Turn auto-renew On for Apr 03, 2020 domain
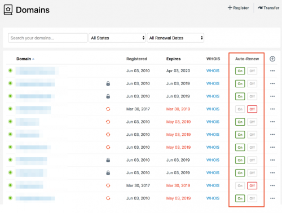 coord(240,71)
